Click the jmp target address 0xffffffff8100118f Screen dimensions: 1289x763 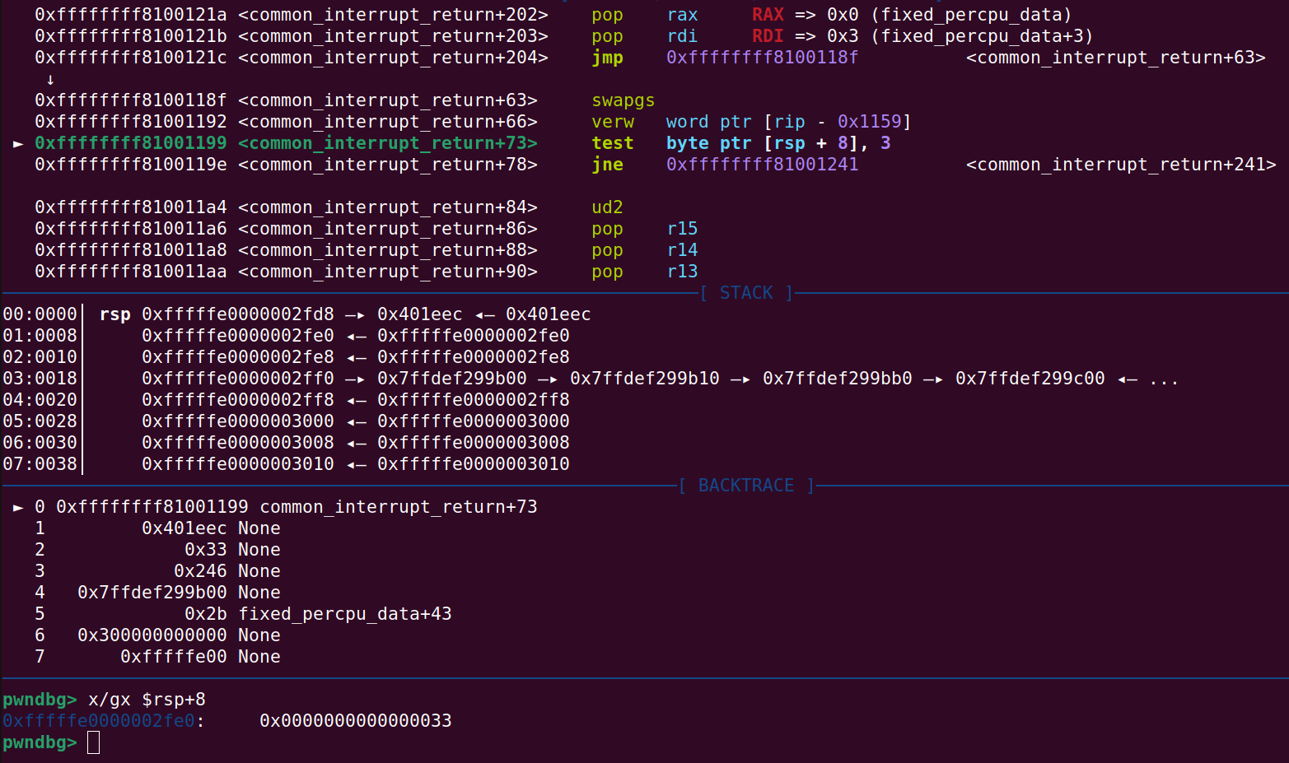coord(762,58)
